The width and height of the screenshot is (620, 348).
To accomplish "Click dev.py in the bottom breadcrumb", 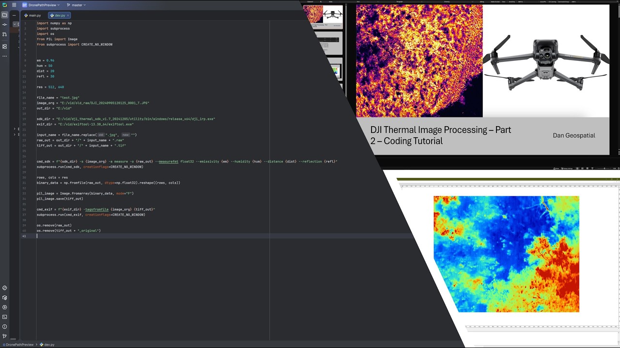I will (47, 345).
